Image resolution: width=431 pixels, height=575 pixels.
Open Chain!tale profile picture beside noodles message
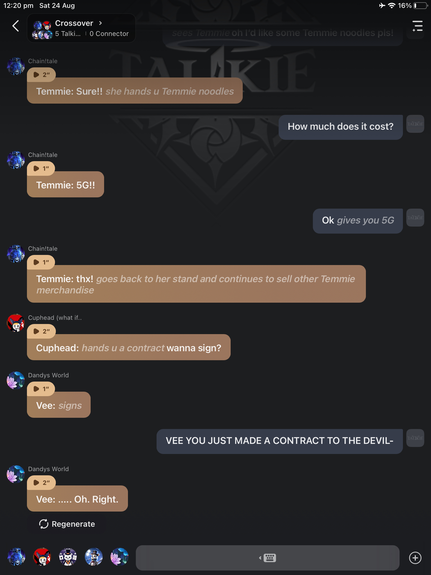[16, 66]
